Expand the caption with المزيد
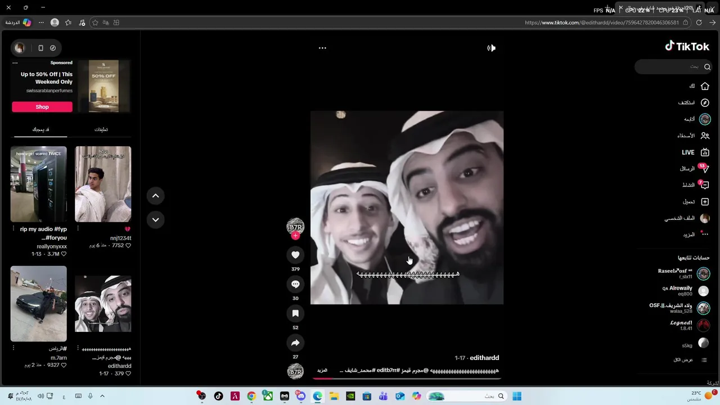 pyautogui.click(x=322, y=371)
